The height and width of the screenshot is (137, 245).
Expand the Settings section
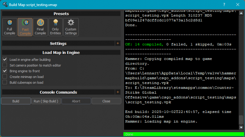click(x=118, y=43)
